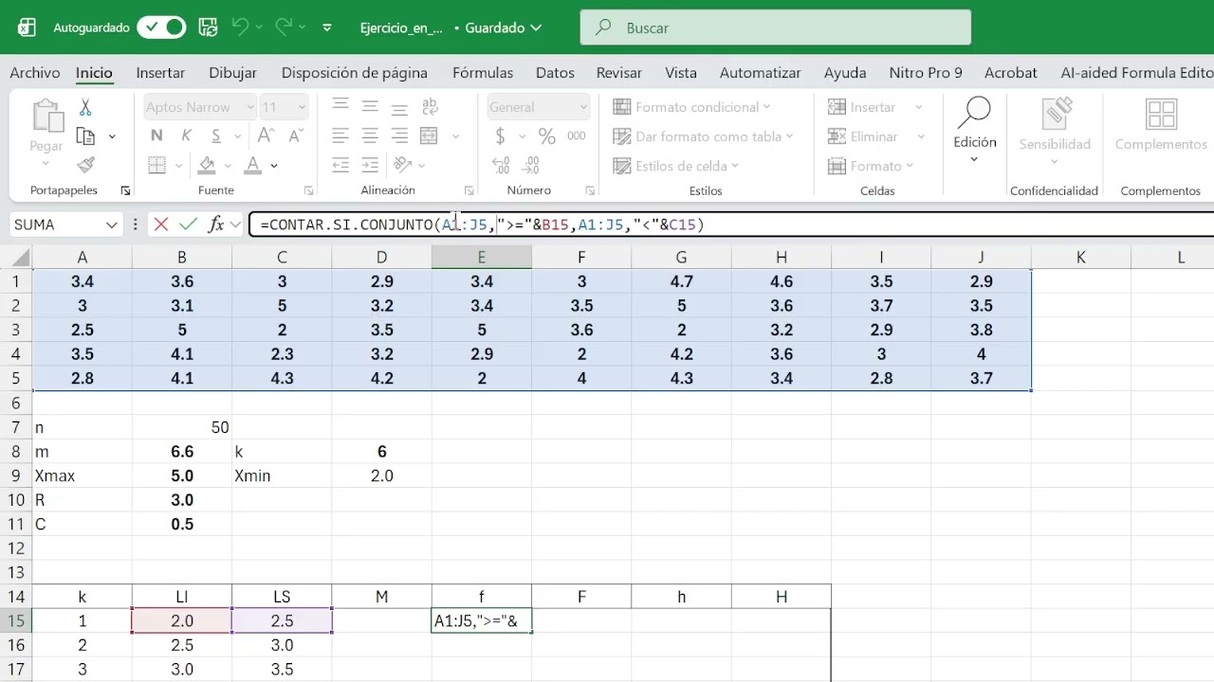Viewport: 1214px width, 682px height.
Task: Click the Align Right icon
Action: pos(400,136)
